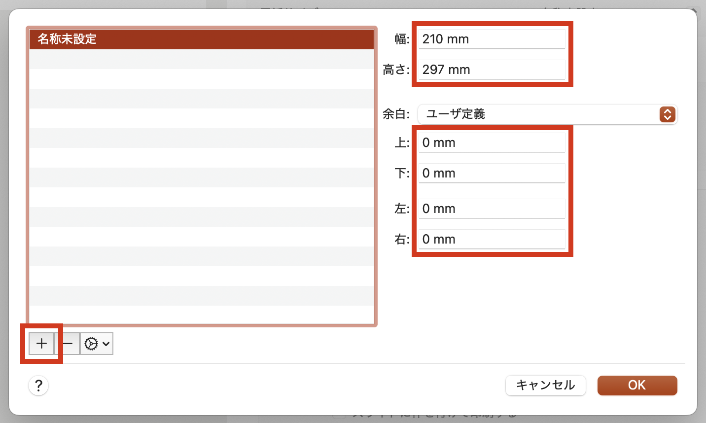Open the gear action menu below the list
The height and width of the screenshot is (423, 706).
pos(97,344)
